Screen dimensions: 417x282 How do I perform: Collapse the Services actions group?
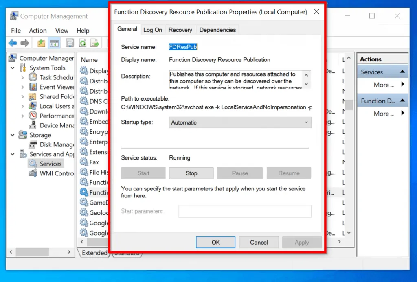[x=402, y=71]
